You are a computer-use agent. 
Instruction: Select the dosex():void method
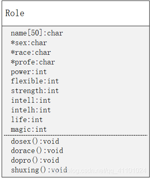35,141
